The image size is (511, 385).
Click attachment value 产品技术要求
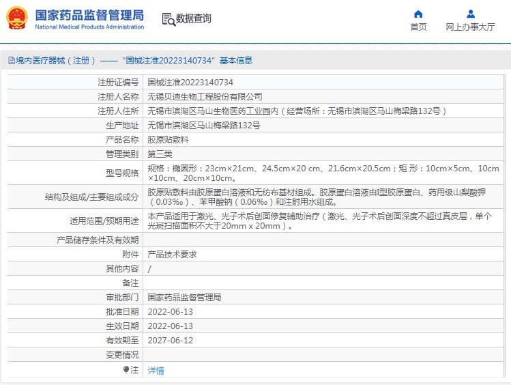(x=173, y=255)
